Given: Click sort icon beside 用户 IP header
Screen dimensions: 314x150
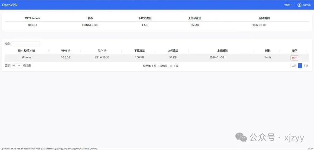Looking at the screenshot, I should [122, 51].
